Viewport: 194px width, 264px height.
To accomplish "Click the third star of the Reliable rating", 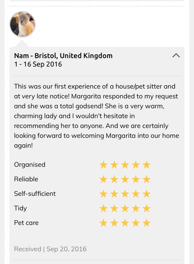I will pos(125,179).
